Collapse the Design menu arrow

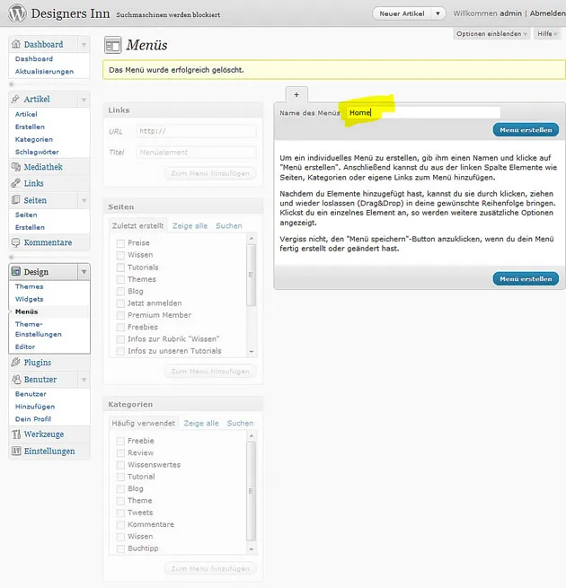pyautogui.click(x=84, y=272)
